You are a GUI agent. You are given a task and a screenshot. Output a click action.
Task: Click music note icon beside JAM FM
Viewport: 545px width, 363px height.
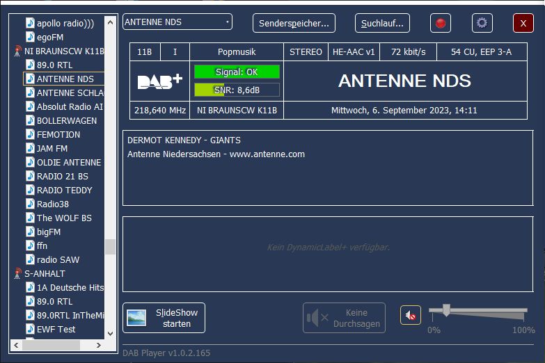30,148
